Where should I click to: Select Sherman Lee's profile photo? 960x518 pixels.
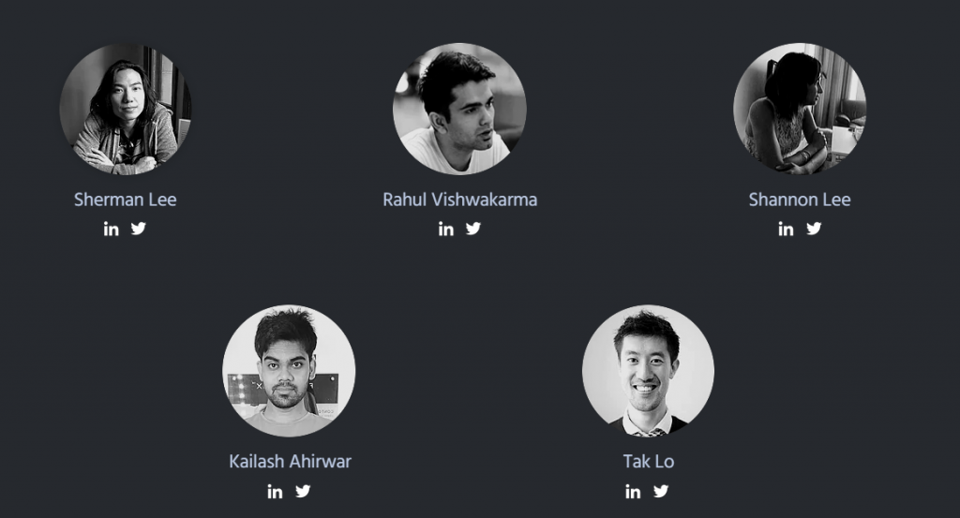(126, 109)
